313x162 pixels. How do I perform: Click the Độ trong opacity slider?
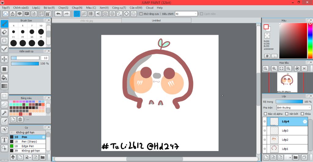point(289,102)
